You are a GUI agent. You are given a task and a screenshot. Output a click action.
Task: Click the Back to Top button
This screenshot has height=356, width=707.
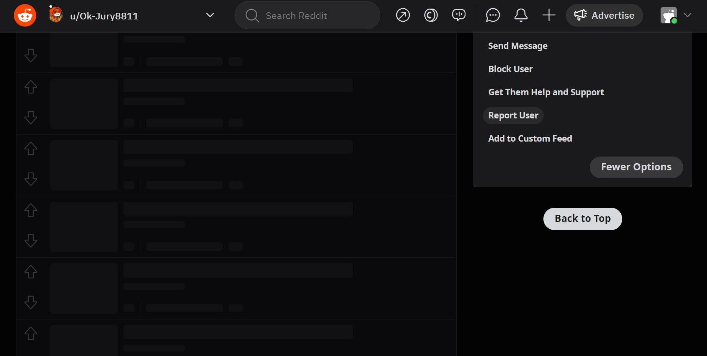(582, 219)
